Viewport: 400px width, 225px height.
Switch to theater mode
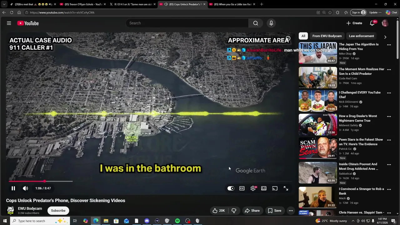tap(264, 188)
